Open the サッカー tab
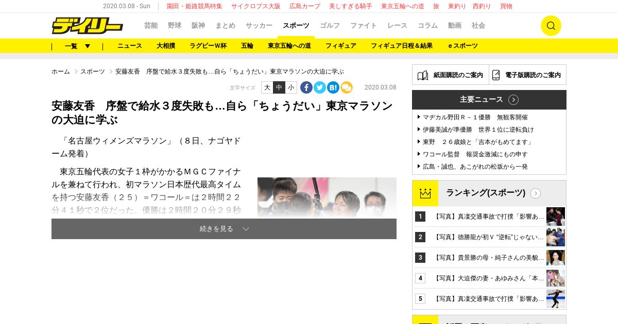 coord(259,26)
